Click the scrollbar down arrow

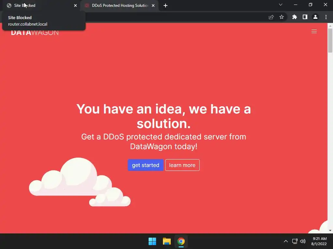point(330,231)
